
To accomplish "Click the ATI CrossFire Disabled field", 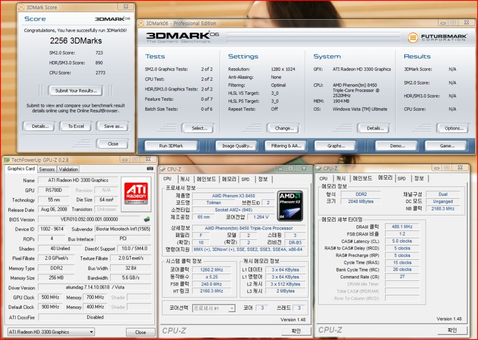I will coord(95,317).
